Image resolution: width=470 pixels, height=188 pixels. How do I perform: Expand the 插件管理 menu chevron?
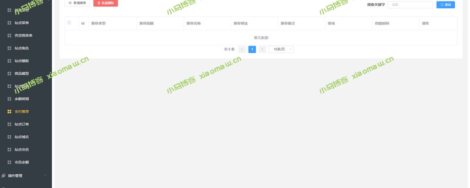click(x=45, y=175)
